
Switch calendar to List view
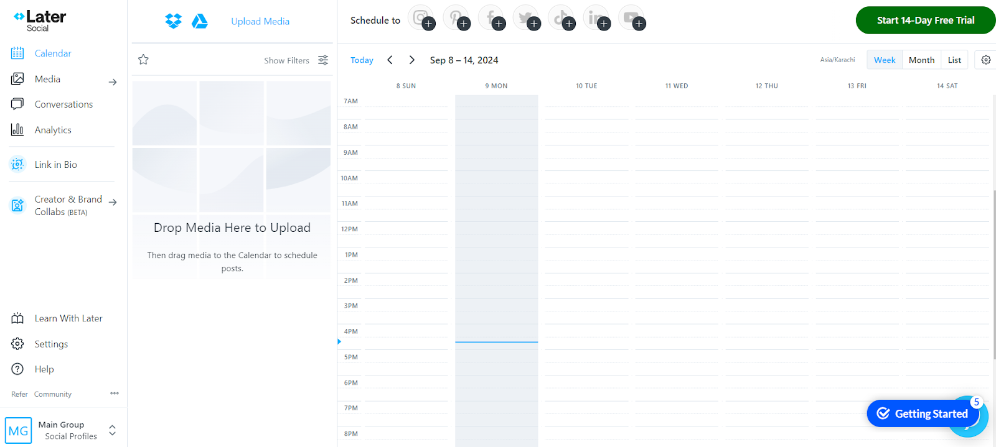click(x=954, y=60)
